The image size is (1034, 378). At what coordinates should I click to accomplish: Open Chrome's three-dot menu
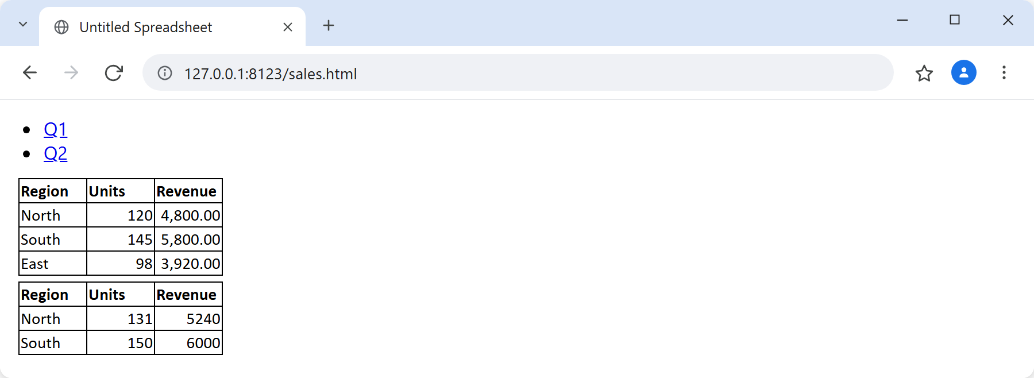coord(1004,72)
